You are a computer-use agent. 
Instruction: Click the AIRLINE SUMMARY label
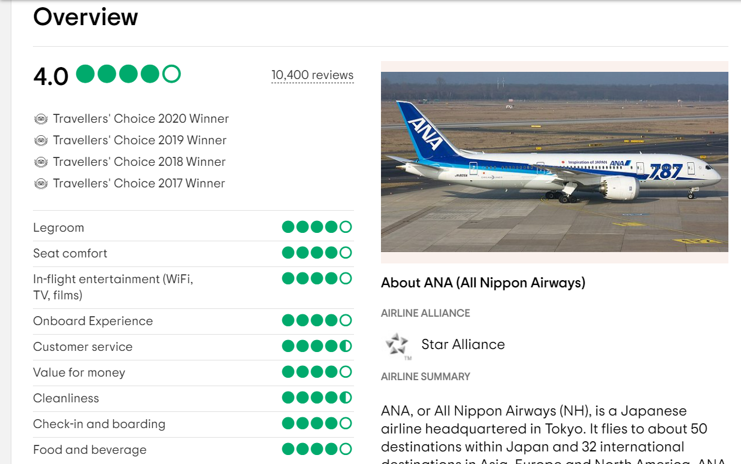point(425,377)
